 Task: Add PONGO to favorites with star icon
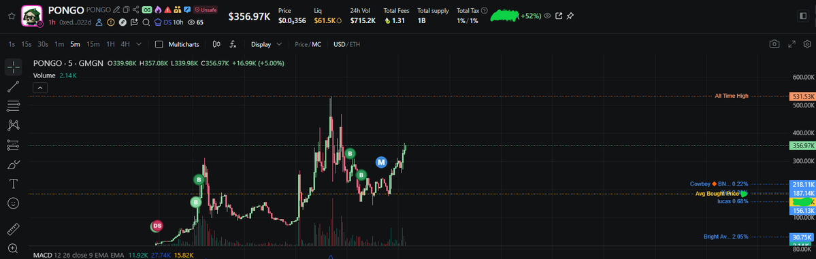tap(11, 16)
